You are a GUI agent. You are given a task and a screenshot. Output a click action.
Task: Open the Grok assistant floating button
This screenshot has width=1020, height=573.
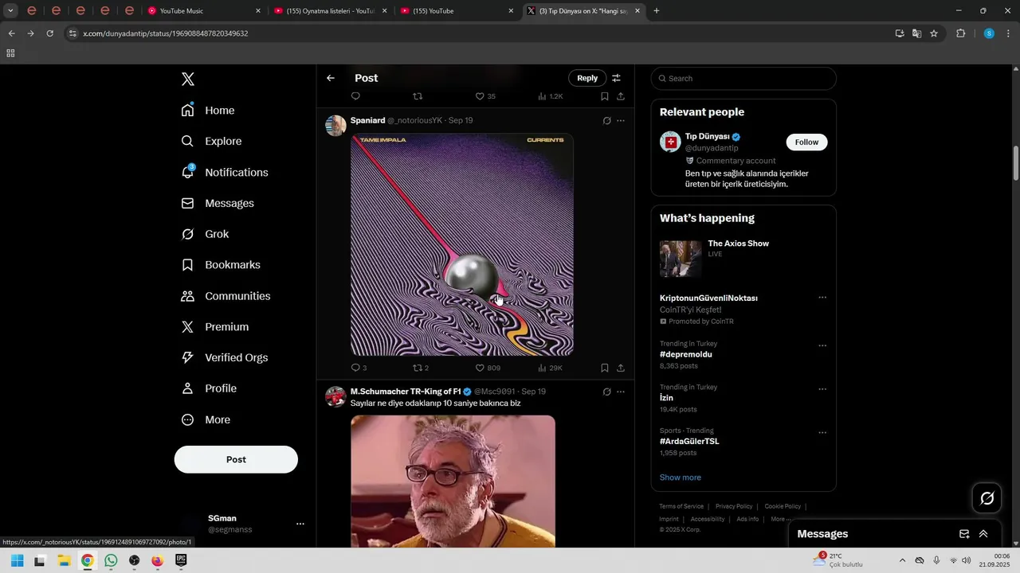[x=987, y=498]
